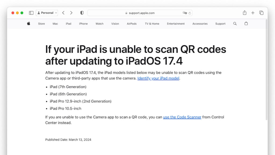The width and height of the screenshot is (275, 155).
Task: Open the Personal profile dropdown
Action: point(47,13)
